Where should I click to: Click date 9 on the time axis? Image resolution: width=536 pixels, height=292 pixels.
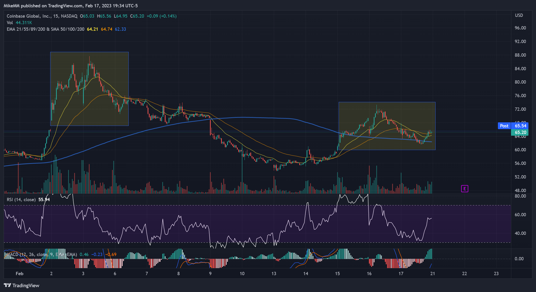[x=210, y=274]
